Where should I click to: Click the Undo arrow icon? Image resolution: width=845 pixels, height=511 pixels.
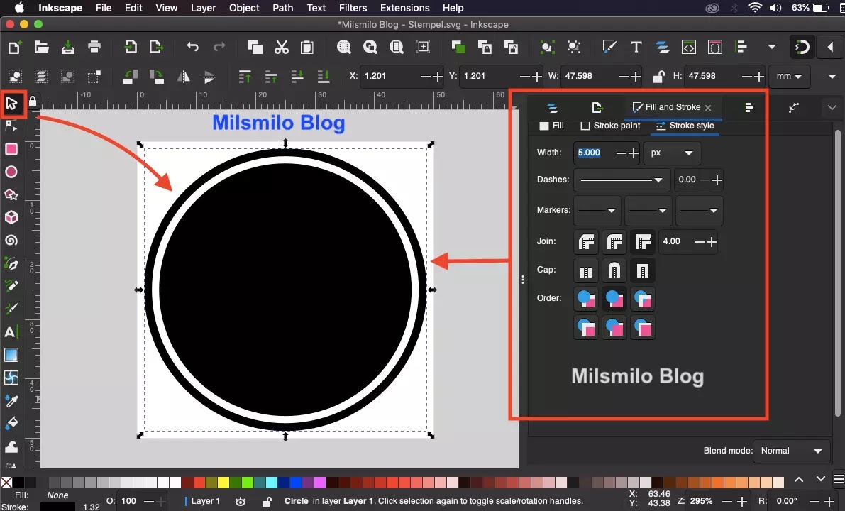(192, 48)
